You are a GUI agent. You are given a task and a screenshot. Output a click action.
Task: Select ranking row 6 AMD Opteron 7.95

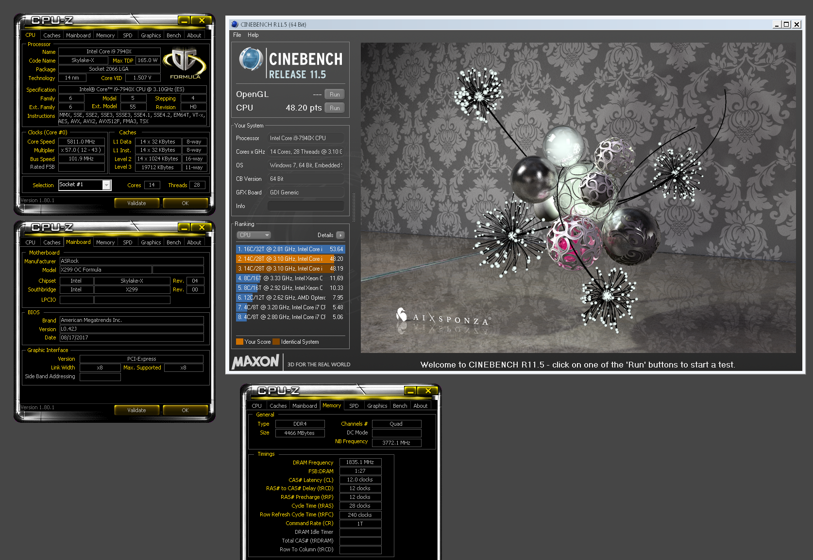pyautogui.click(x=290, y=298)
